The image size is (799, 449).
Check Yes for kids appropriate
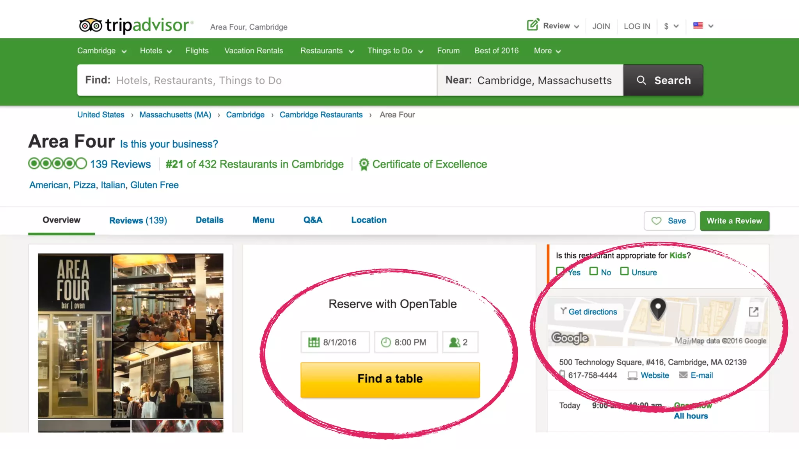(x=560, y=271)
